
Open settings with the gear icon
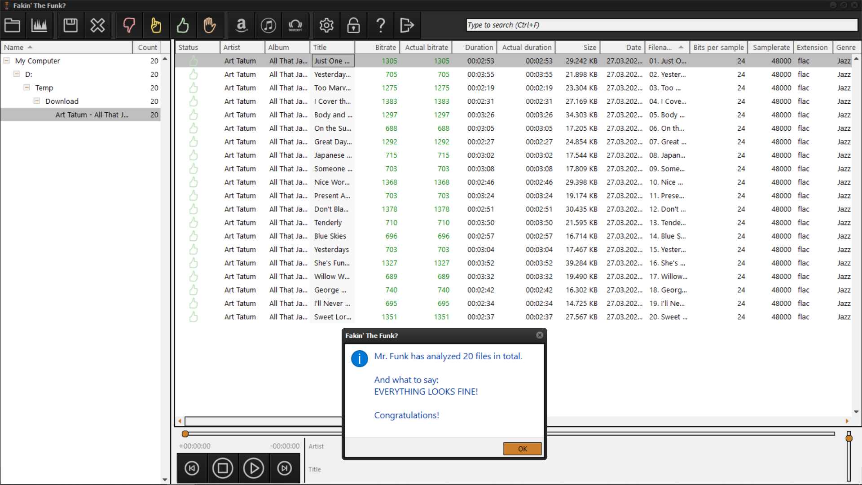point(326,25)
